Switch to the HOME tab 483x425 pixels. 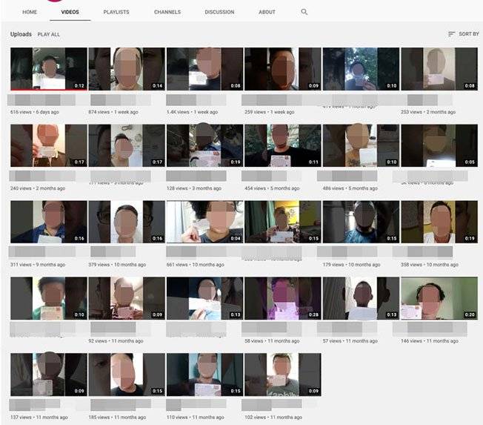(x=30, y=12)
